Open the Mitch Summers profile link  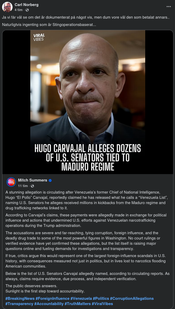pyautogui.click(x=33, y=180)
